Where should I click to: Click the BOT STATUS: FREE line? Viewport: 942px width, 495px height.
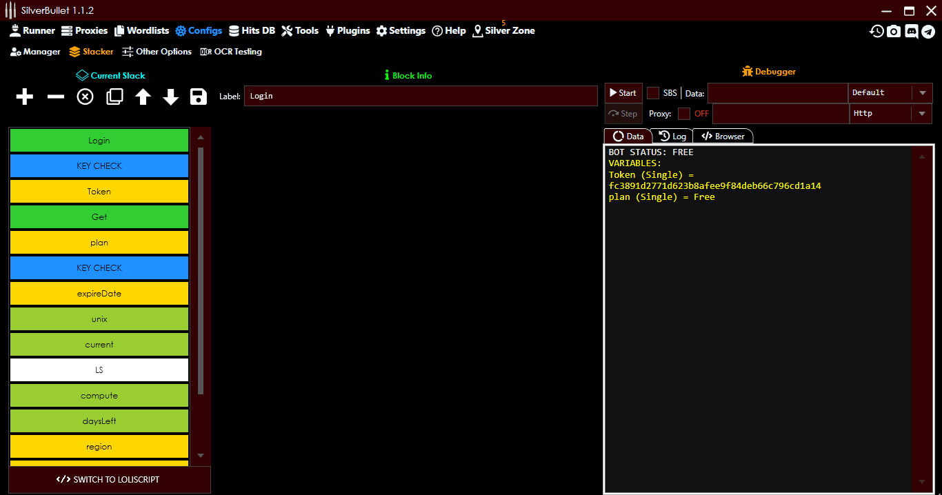tap(651, 152)
